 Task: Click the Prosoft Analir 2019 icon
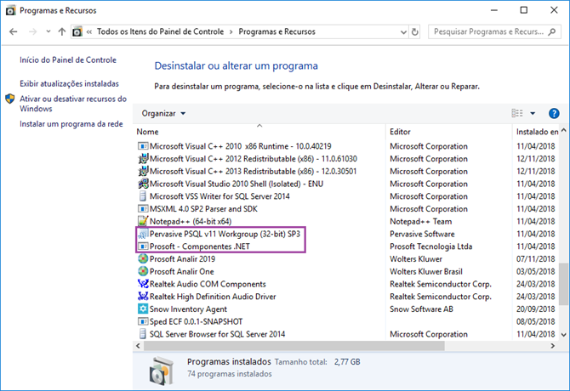pos(143,259)
